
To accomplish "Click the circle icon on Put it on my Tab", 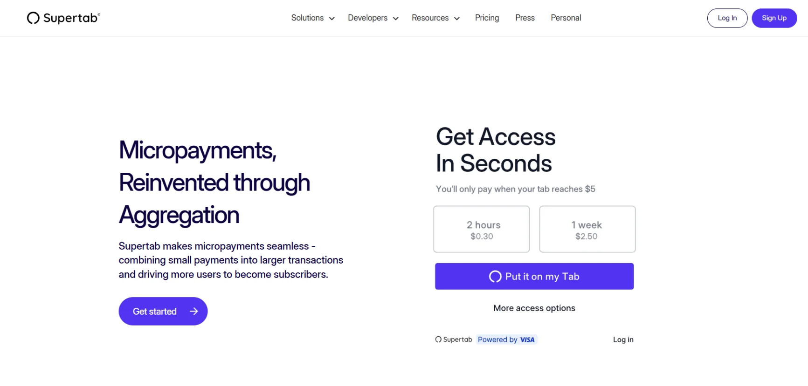I will tap(495, 277).
